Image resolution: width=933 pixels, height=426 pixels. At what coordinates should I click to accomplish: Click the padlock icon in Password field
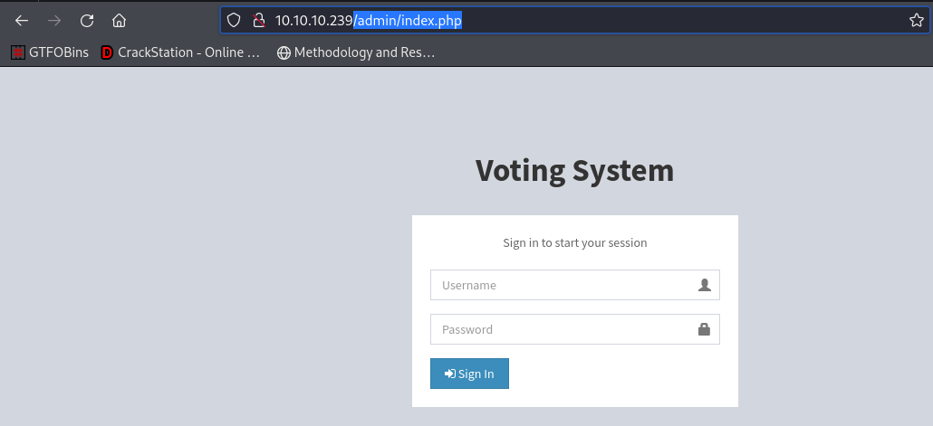[705, 329]
